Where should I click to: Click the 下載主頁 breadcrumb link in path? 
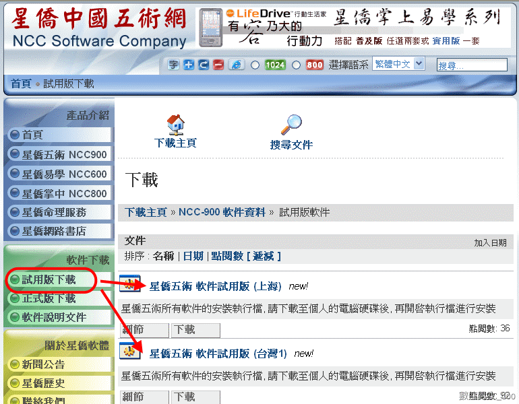146,212
